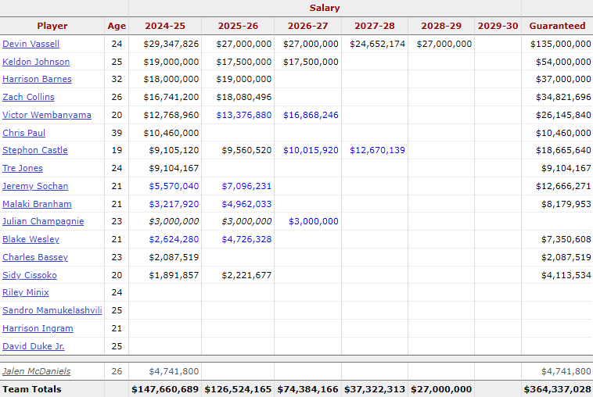593x397 pixels.
Task: Select Team Totals $37,322,313 cell
Action: pos(375,389)
